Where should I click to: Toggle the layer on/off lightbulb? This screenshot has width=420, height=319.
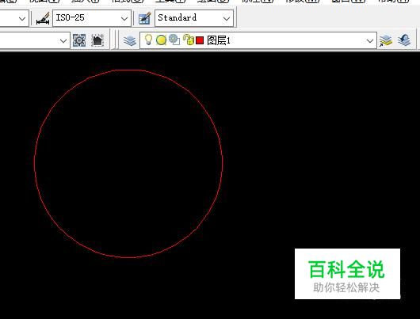148,40
